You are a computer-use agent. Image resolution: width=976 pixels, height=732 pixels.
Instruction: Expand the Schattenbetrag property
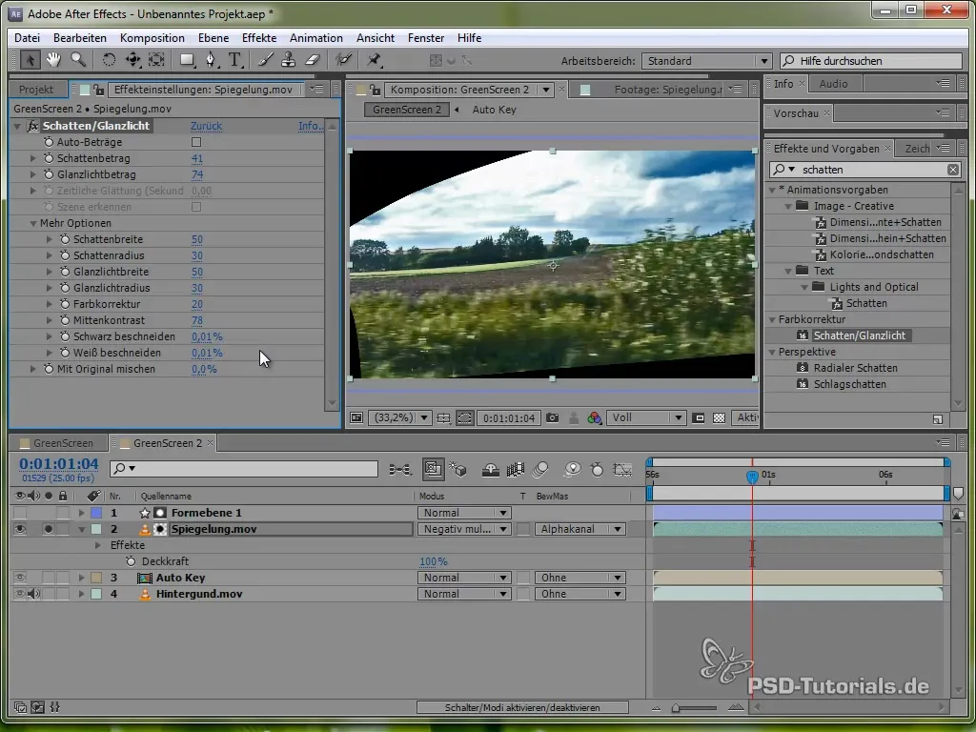point(33,158)
